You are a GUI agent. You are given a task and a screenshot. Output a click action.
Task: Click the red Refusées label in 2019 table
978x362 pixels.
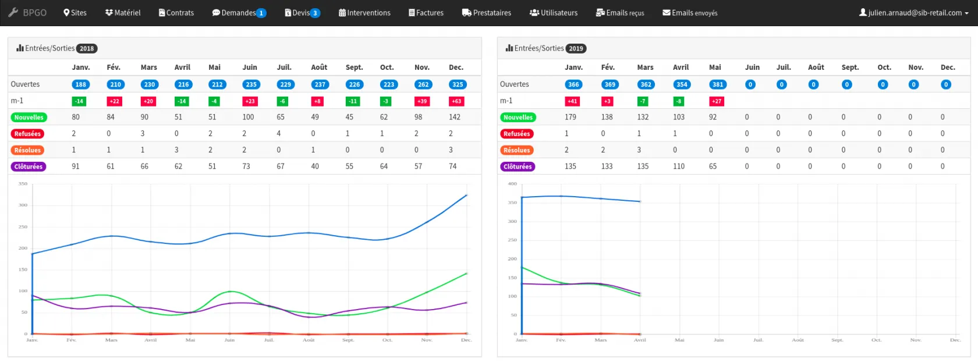click(x=516, y=134)
